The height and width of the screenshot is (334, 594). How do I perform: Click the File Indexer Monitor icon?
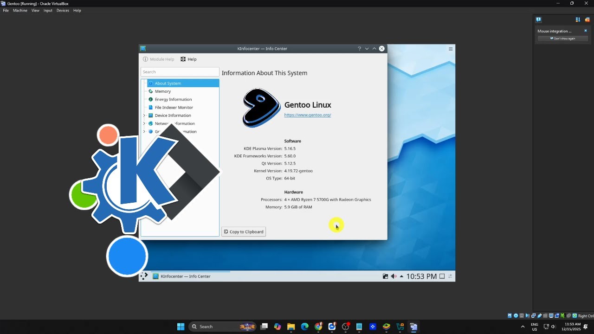click(151, 107)
